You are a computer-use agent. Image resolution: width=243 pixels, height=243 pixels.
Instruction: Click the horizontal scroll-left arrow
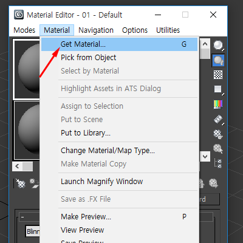pos(17,166)
